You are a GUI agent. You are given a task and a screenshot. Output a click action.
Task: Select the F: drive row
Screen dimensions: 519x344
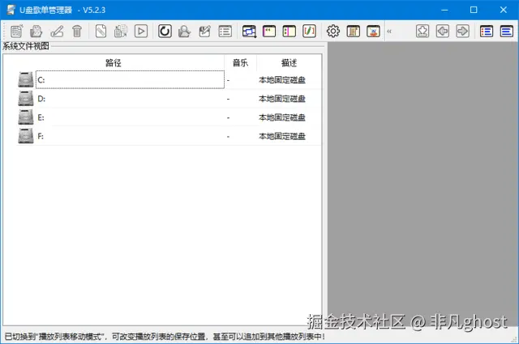169,136
